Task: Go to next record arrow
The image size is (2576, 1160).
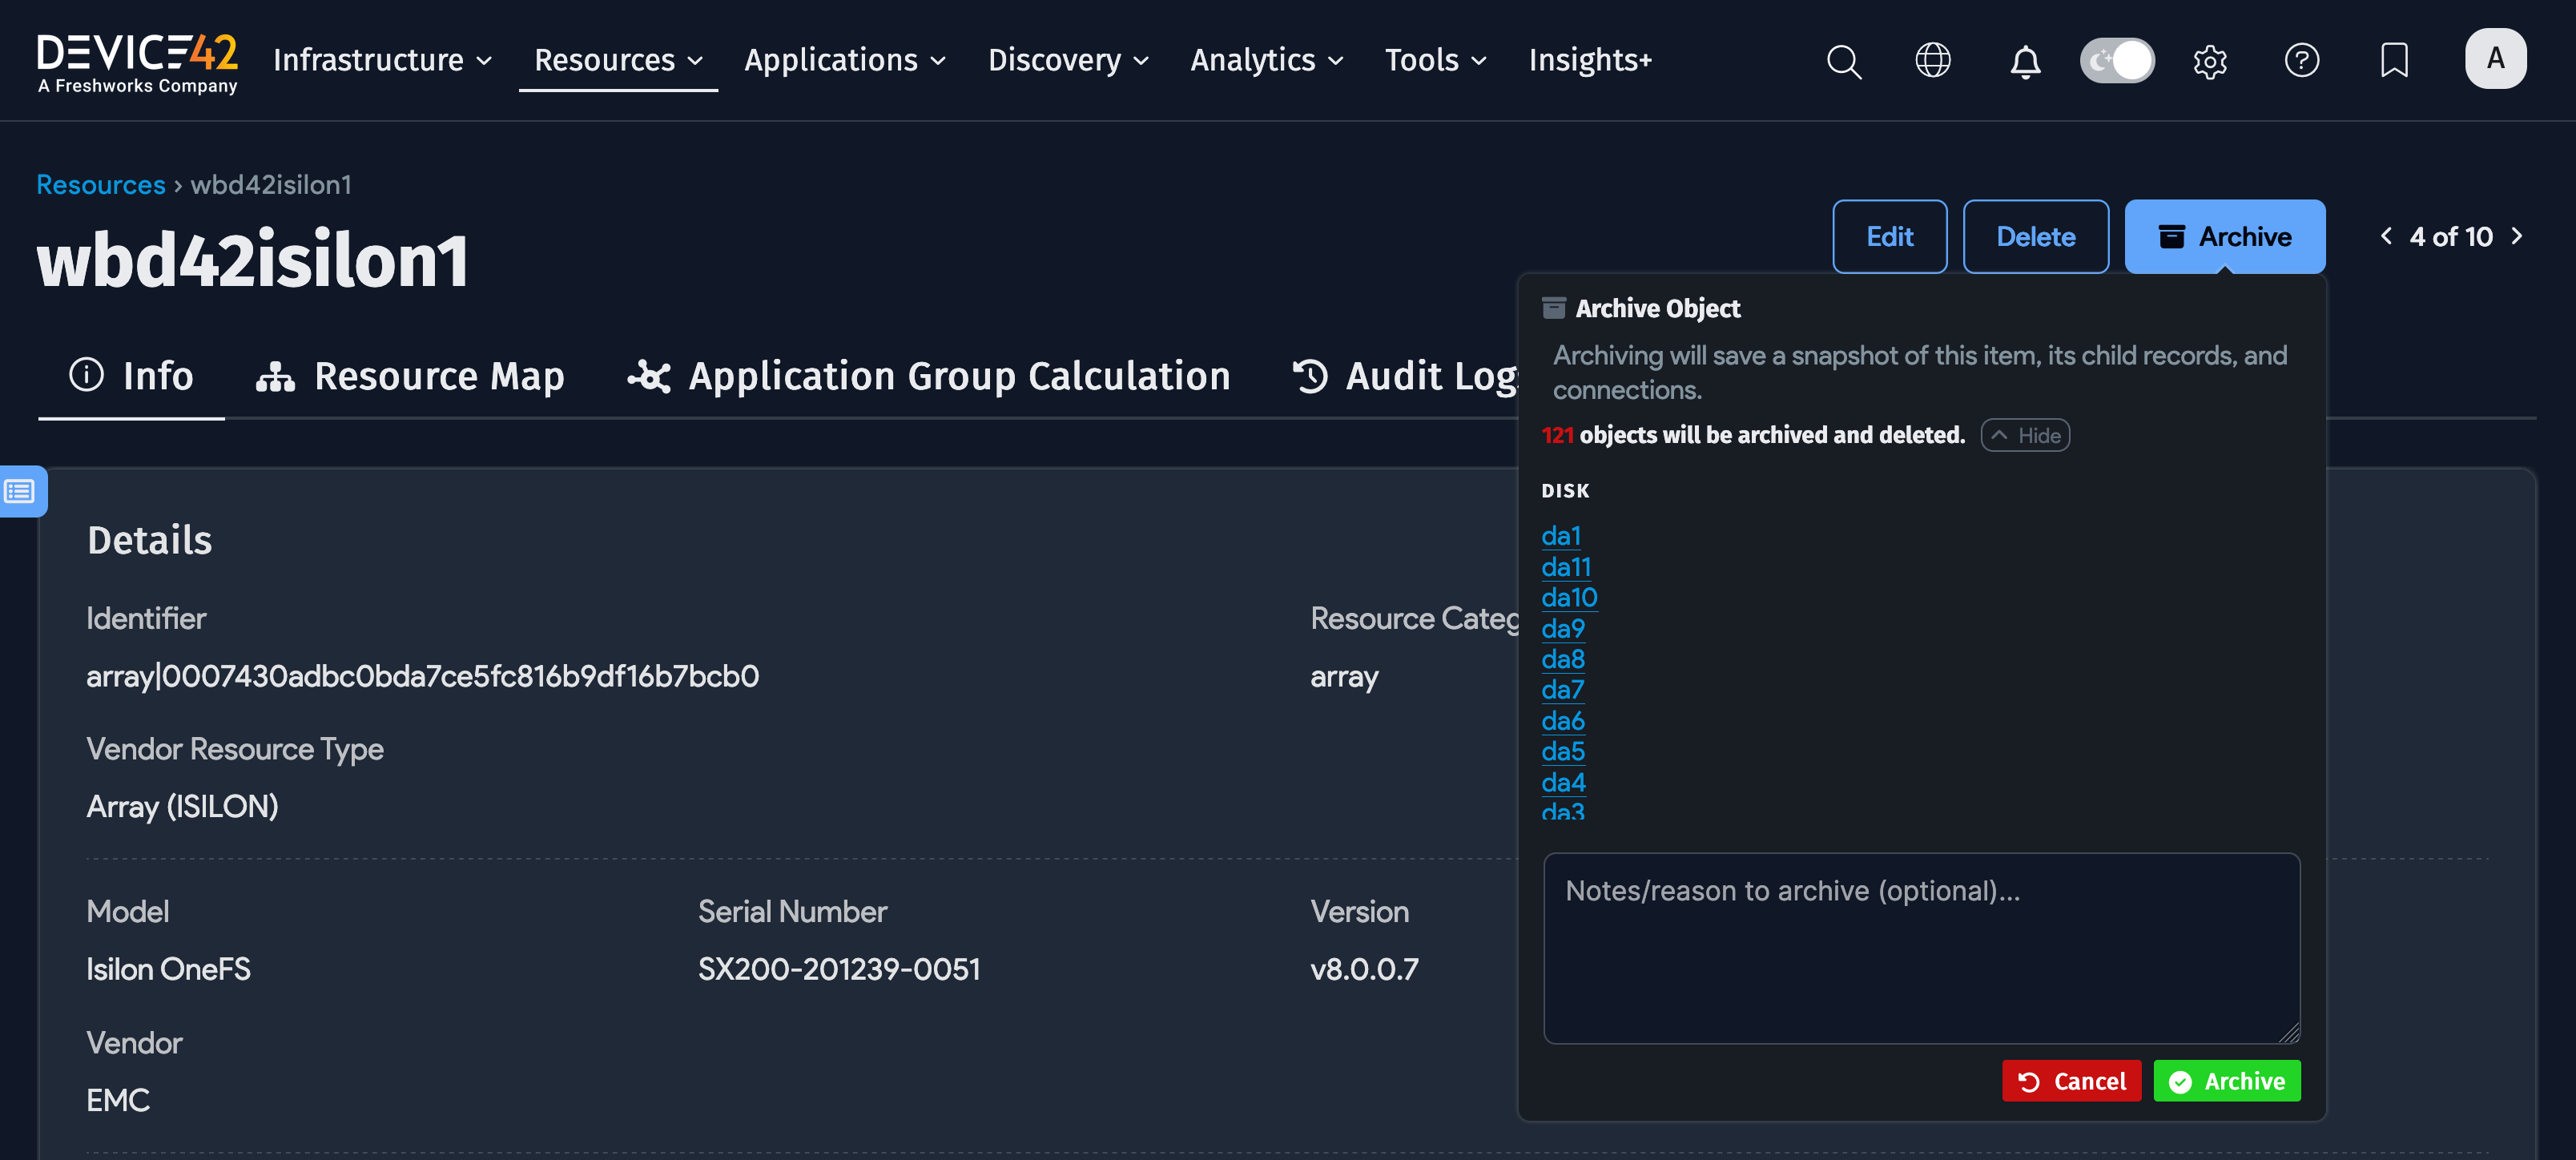Action: pos(2517,236)
